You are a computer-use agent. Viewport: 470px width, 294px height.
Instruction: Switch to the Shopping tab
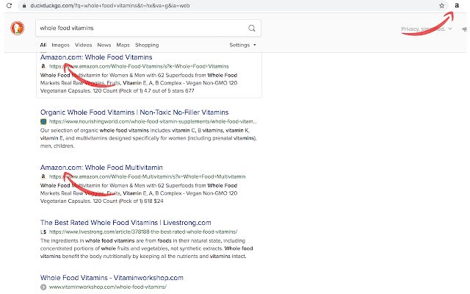click(x=147, y=45)
